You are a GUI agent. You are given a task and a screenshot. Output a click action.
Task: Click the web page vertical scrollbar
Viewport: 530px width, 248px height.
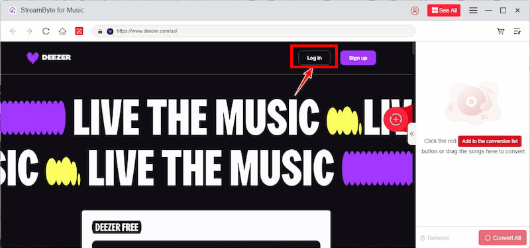pos(413,145)
